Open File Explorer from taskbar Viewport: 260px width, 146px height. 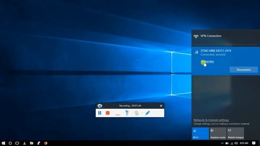32,143
